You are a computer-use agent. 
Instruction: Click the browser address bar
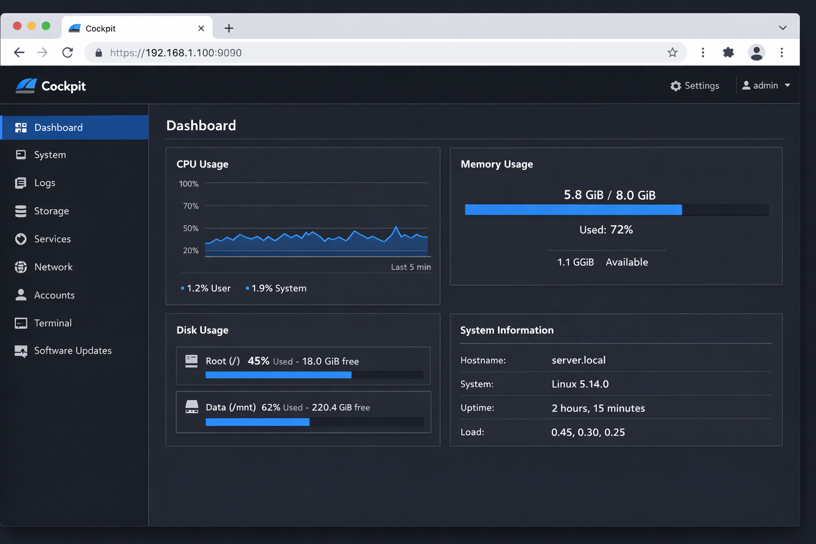coord(319,53)
